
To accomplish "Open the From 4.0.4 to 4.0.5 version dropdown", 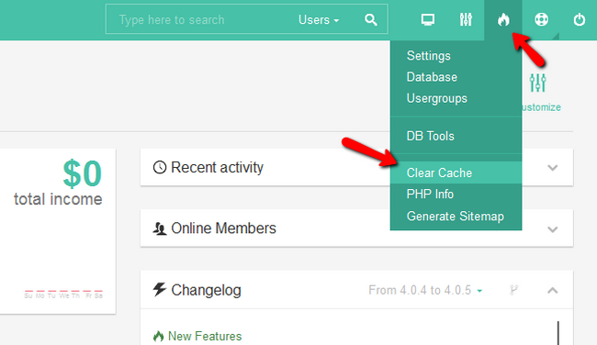I will (x=425, y=290).
